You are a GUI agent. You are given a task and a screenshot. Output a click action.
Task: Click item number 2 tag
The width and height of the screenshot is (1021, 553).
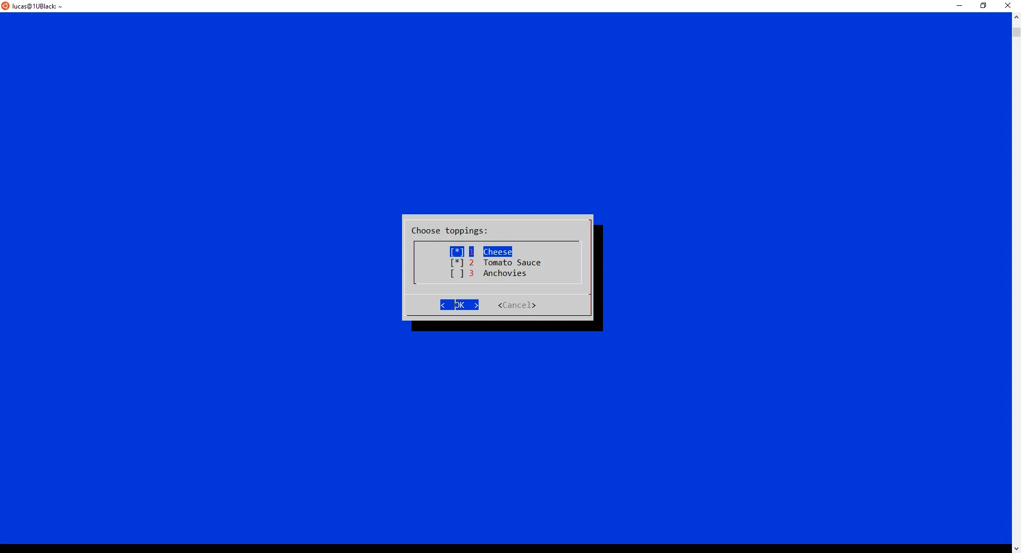[471, 263]
